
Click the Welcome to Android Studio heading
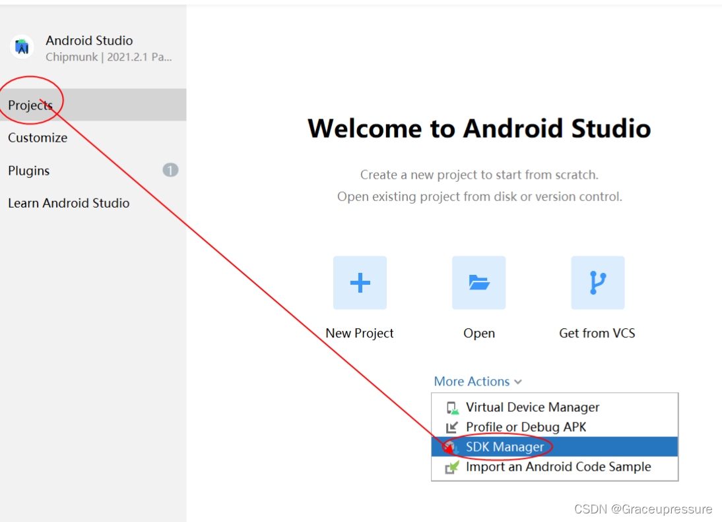[479, 128]
